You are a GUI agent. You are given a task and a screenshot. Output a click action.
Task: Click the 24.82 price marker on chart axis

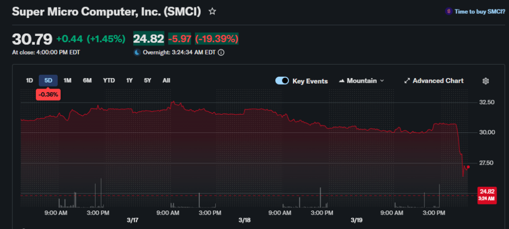click(486, 194)
